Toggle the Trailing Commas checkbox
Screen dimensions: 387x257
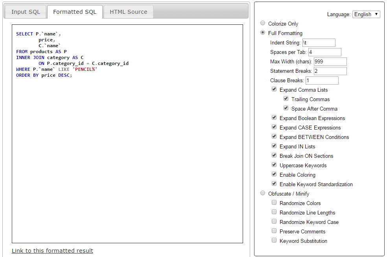coord(286,99)
